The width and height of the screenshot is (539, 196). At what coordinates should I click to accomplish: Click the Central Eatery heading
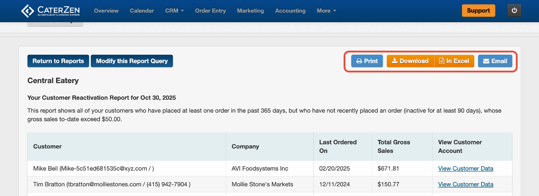tap(53, 80)
